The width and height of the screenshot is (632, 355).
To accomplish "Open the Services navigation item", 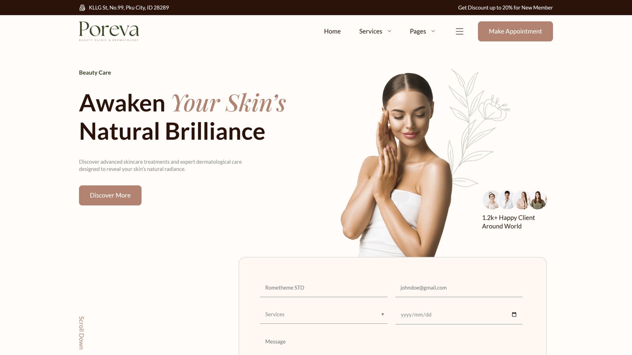I will pos(371,31).
